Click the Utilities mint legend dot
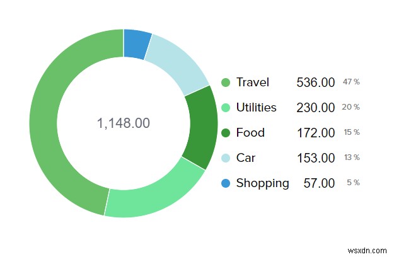The width and height of the screenshot is (394, 257). point(226,108)
